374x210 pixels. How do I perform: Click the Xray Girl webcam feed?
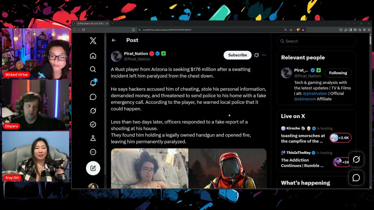[x=36, y=156]
